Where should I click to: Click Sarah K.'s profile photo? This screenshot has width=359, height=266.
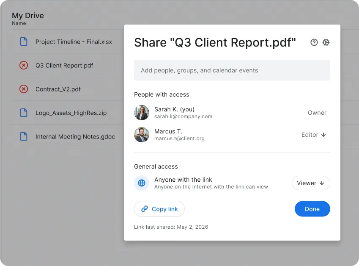[142, 113]
